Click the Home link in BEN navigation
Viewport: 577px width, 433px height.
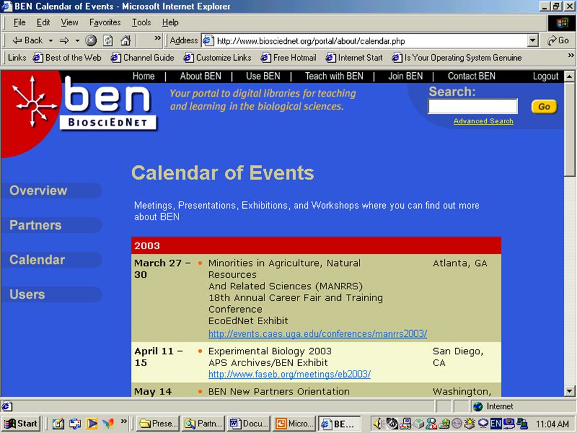(144, 76)
